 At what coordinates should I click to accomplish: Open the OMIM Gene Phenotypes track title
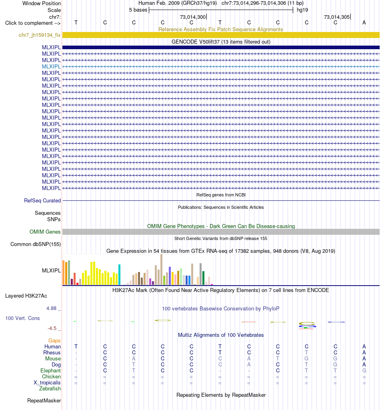(221, 226)
